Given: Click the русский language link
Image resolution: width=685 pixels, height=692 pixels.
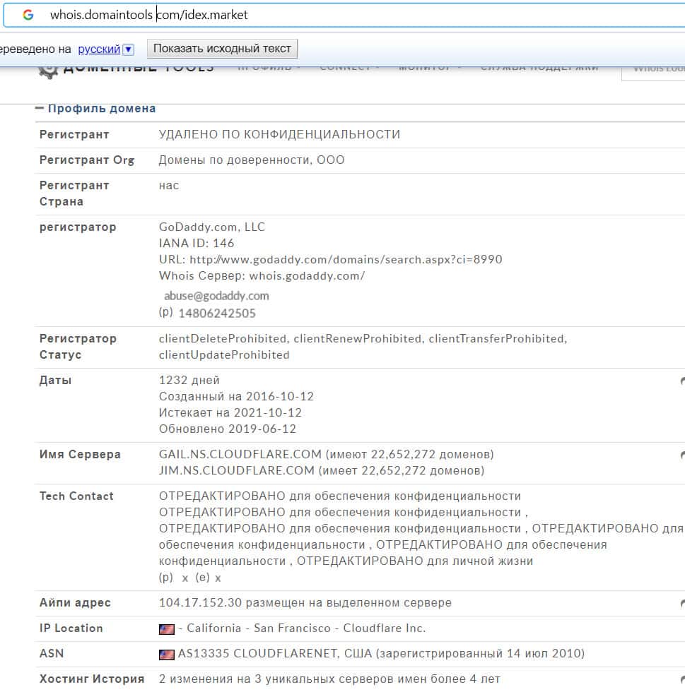Looking at the screenshot, I should [99, 49].
